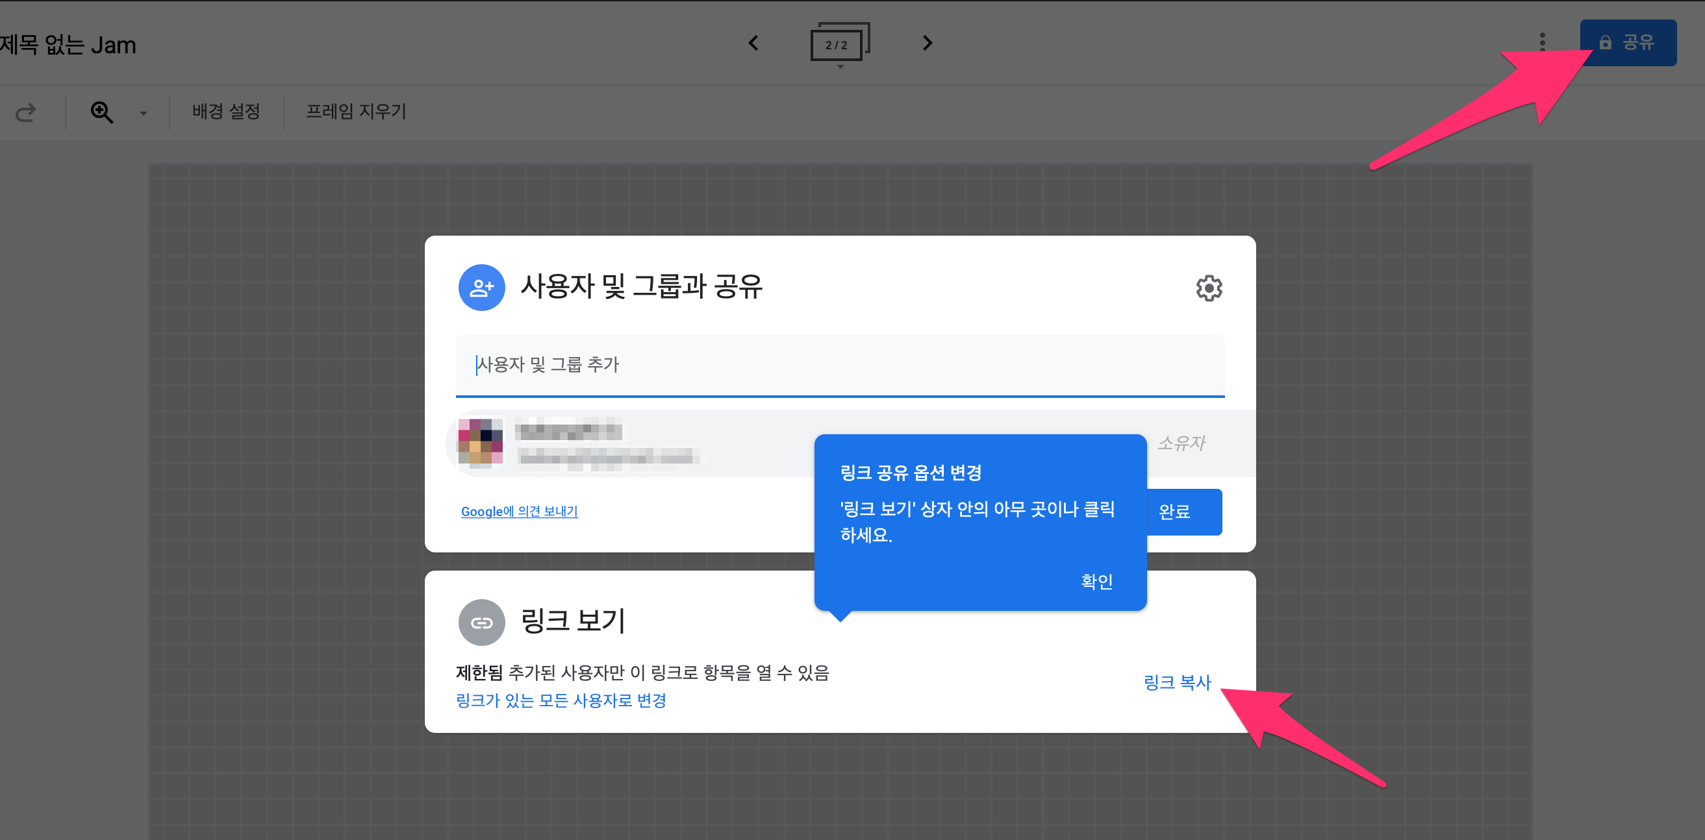Click 프레임 지우기 toolbar item

[356, 111]
